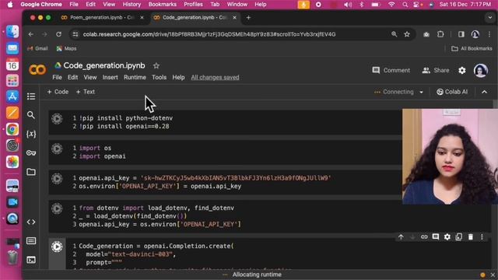The width and height of the screenshot is (498, 280).
Task: Delete the selected cell
Action: click(470, 236)
